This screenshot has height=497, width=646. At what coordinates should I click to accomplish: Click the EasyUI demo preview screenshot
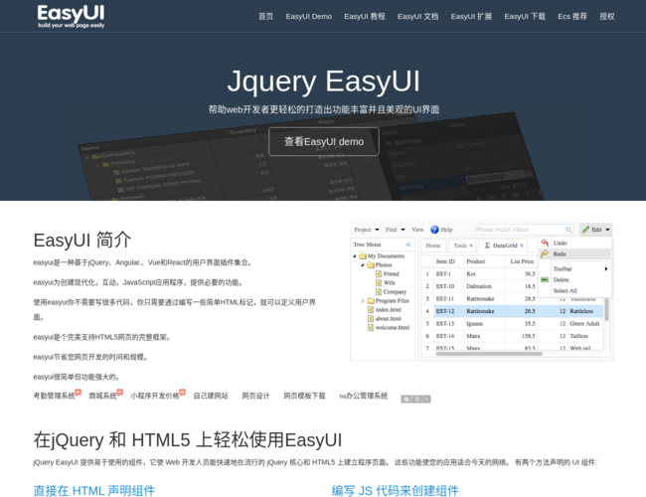(x=482, y=292)
